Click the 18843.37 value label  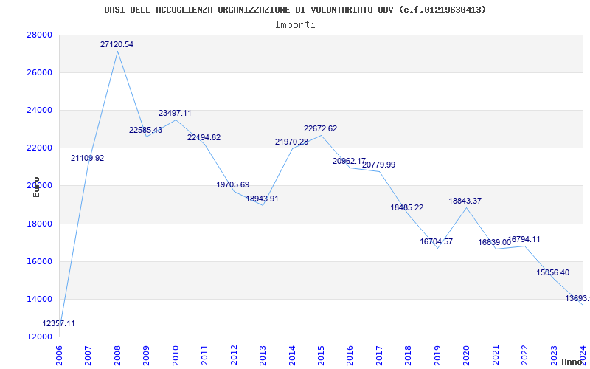coord(465,201)
